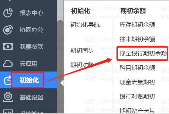Open 报表中心 in the sidebar
Viewport: 169px width, 114px height.
click(x=31, y=13)
